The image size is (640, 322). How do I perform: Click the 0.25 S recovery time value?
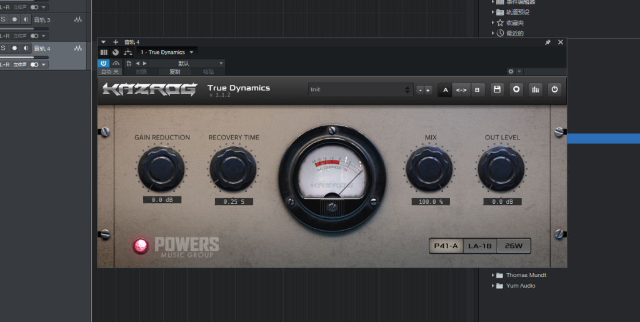(234, 201)
